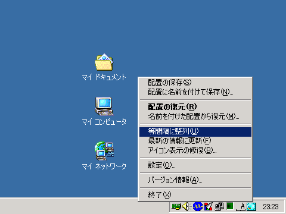Click the green hardware card tray icon
Viewport: 286px width, 214px height.
176,207
